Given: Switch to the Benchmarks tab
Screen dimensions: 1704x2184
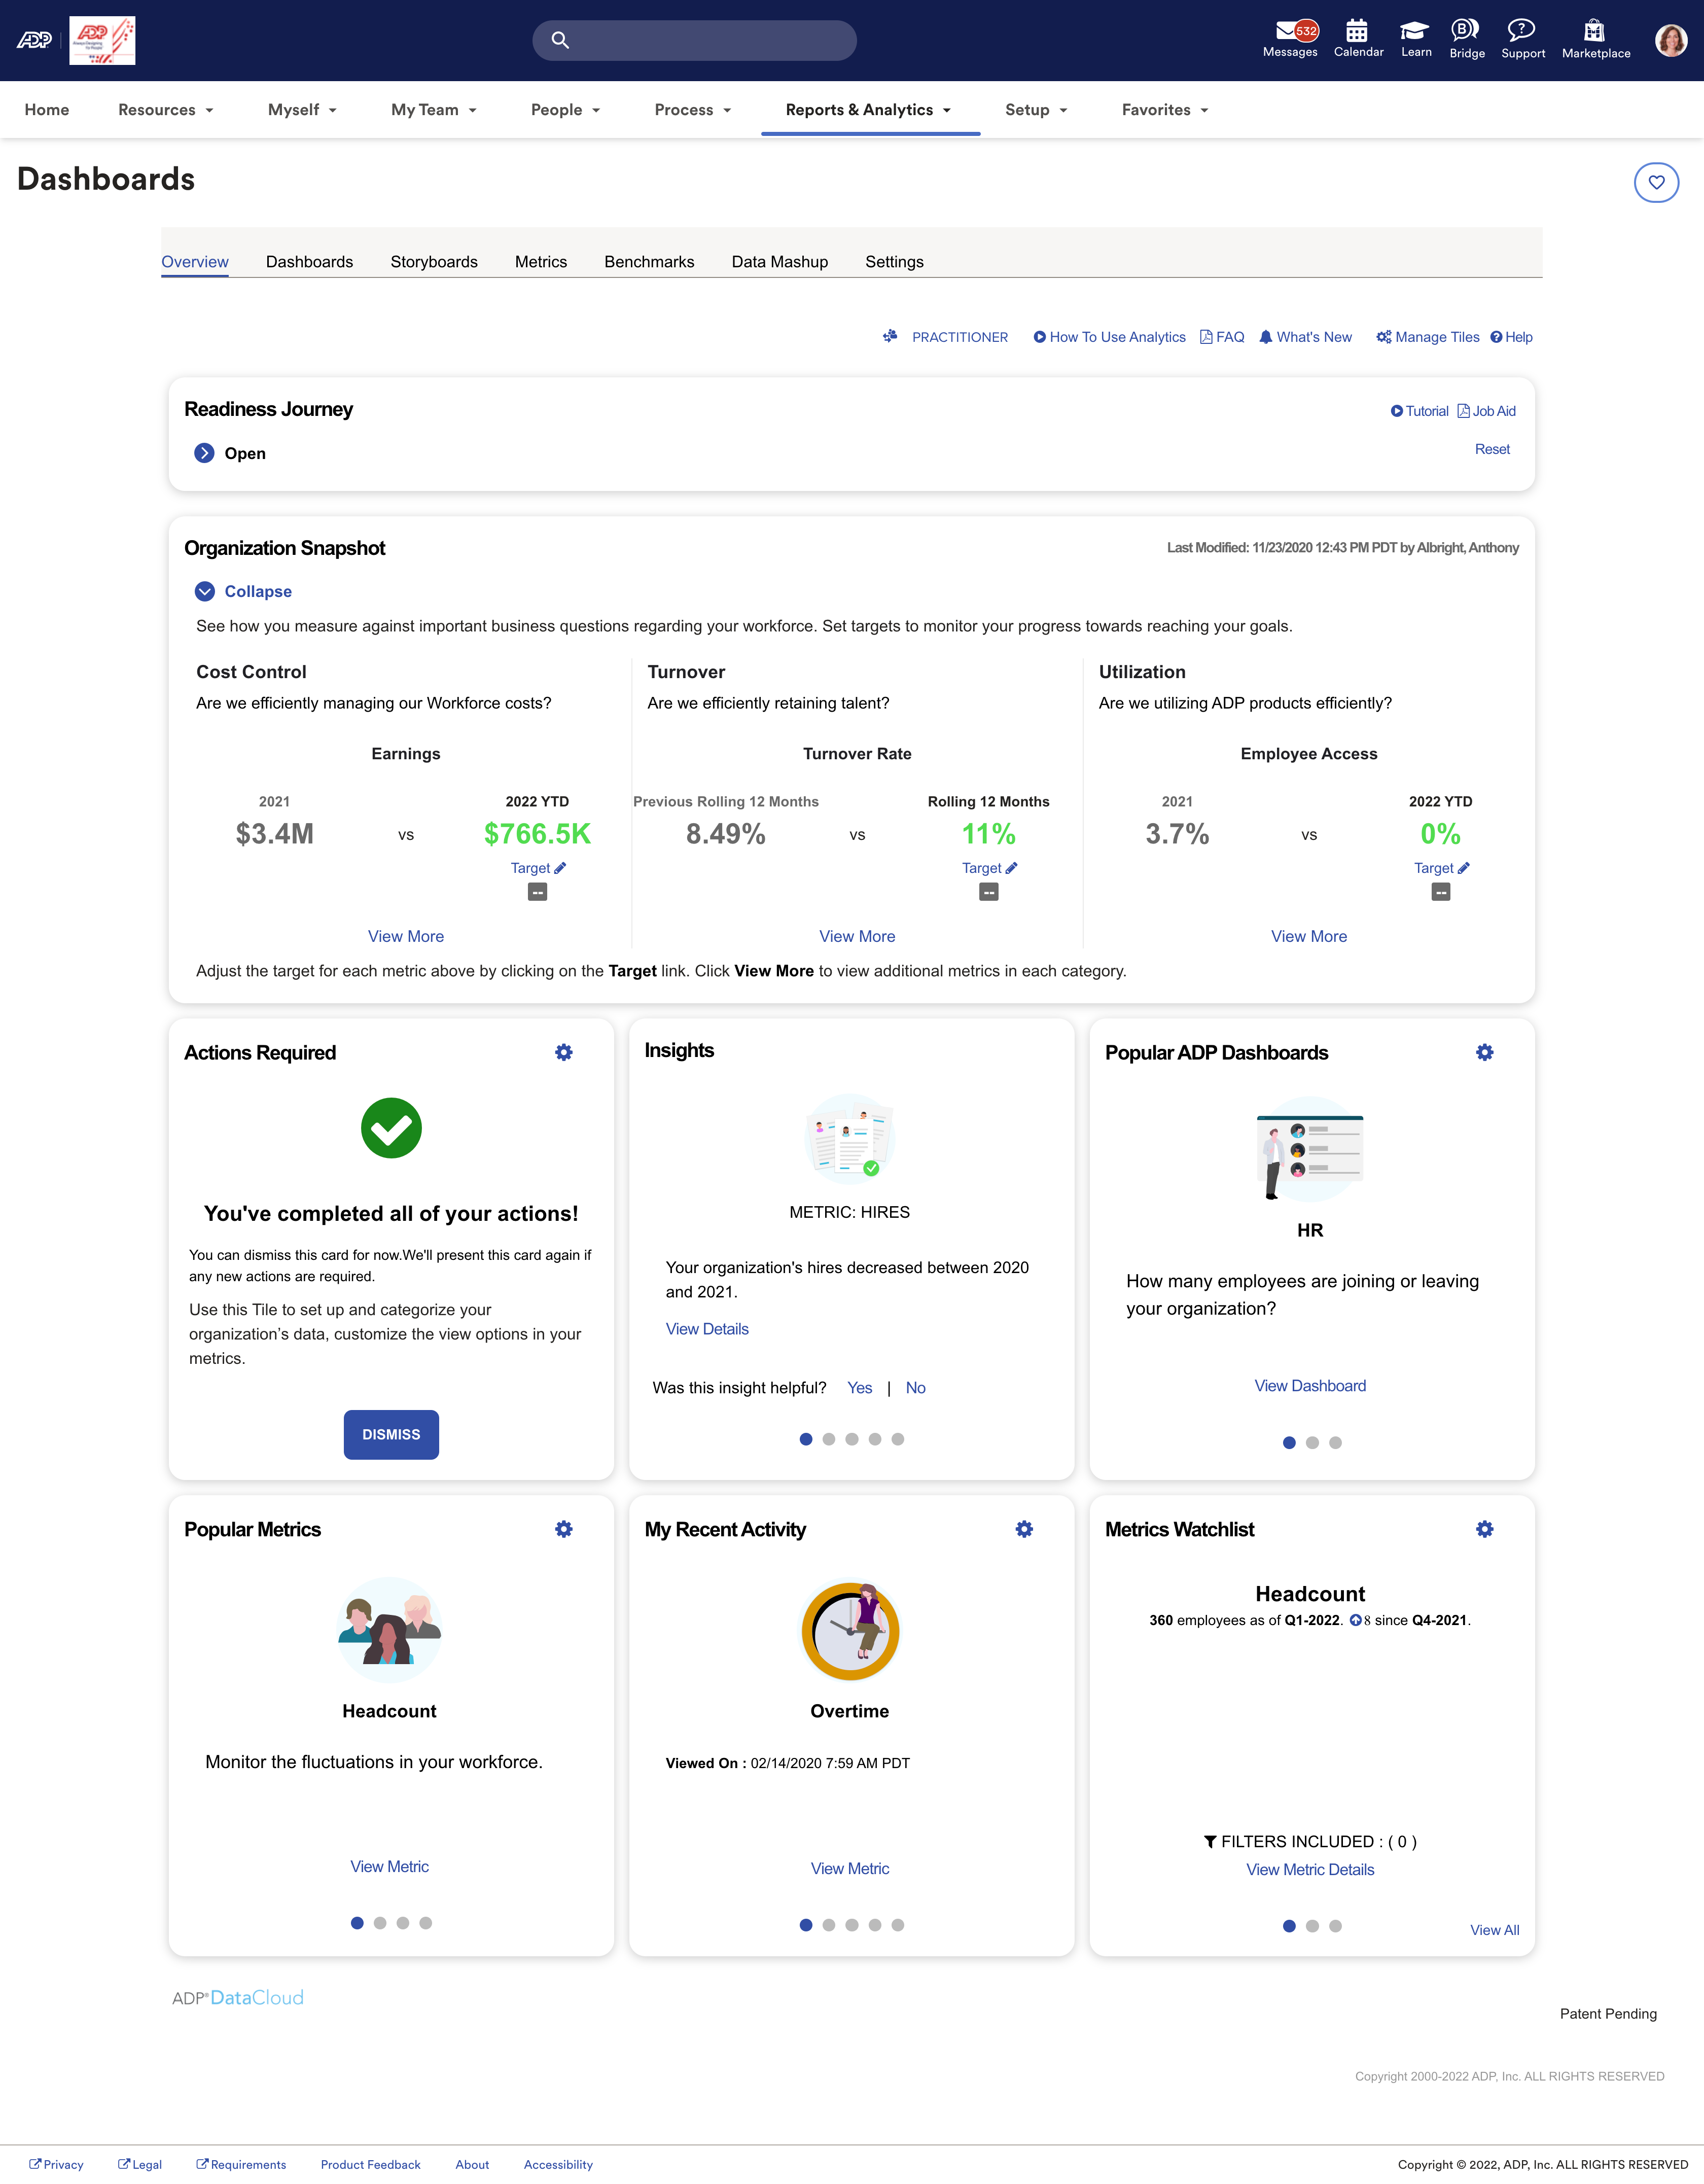Looking at the screenshot, I should [649, 262].
